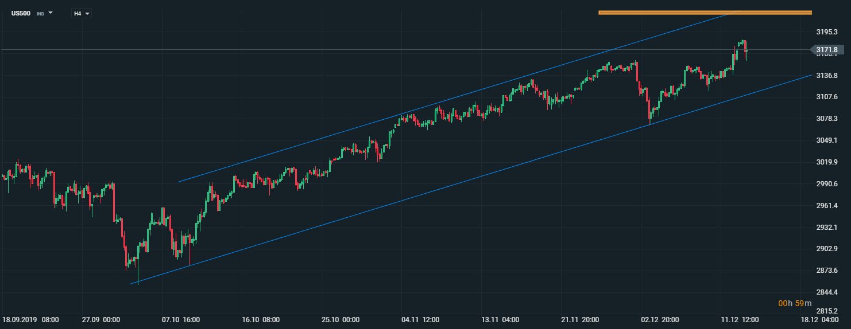Click the 13.11 04:00 time axis label
The height and width of the screenshot is (329, 851).
[500, 319]
